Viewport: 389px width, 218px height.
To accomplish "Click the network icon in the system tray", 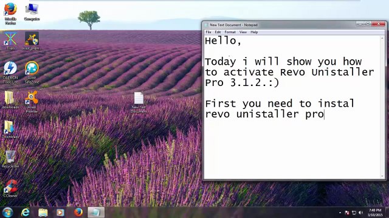I will [x=354, y=213].
